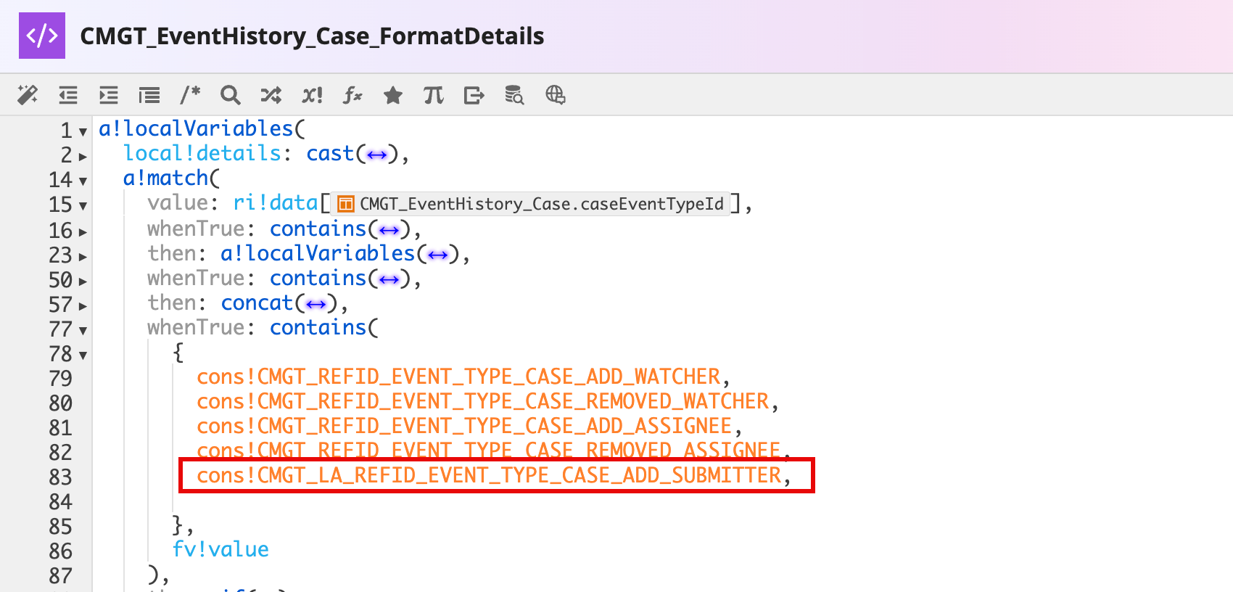
Task: Click the indent lines icon
Action: click(109, 95)
